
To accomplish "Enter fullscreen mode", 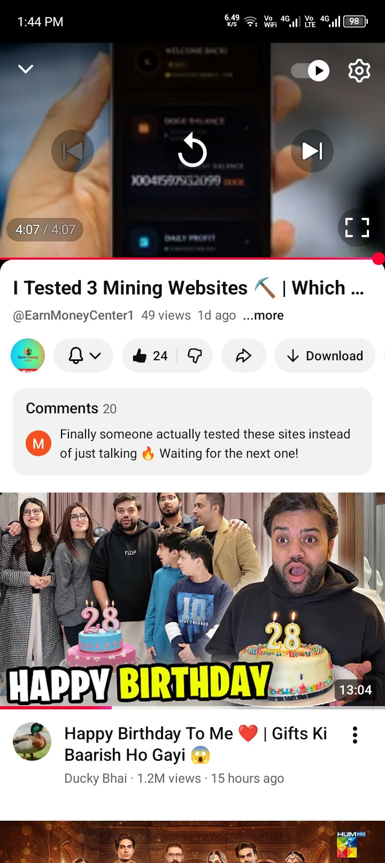I will (357, 228).
